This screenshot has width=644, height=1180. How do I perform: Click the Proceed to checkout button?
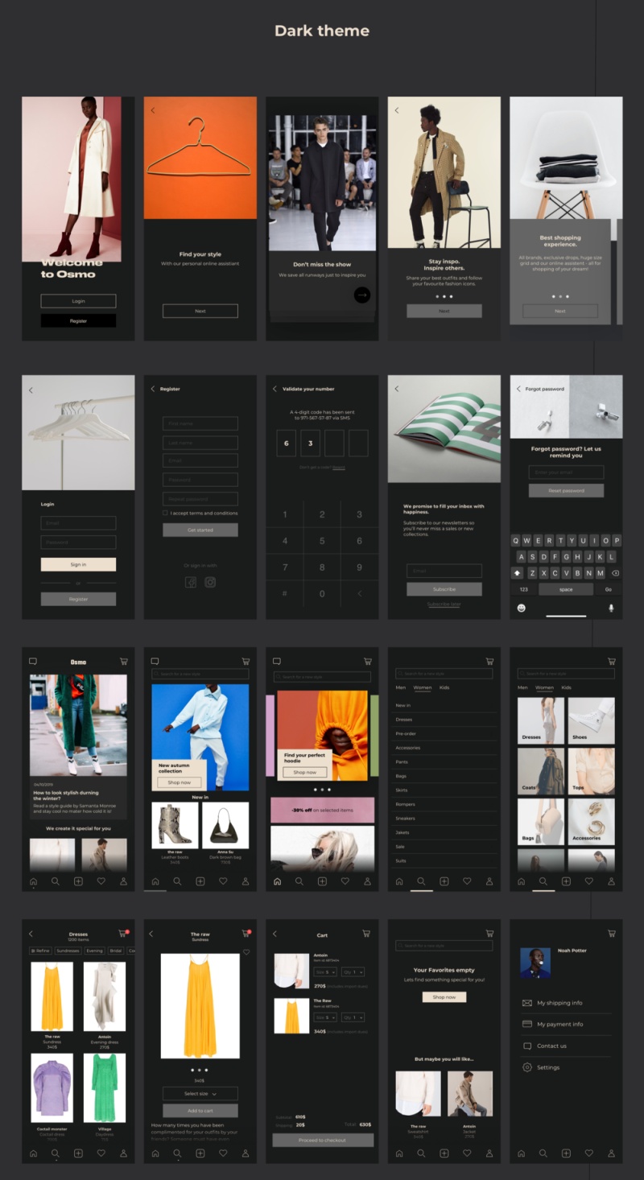[323, 1140]
